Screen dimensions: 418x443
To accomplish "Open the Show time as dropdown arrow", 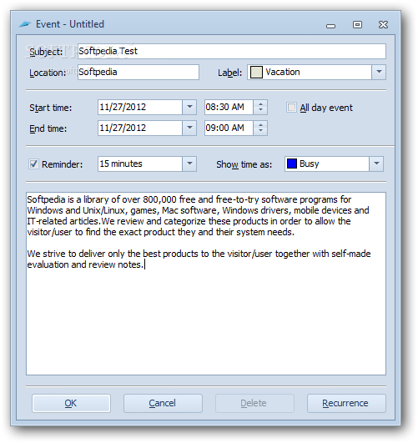I will [x=376, y=164].
